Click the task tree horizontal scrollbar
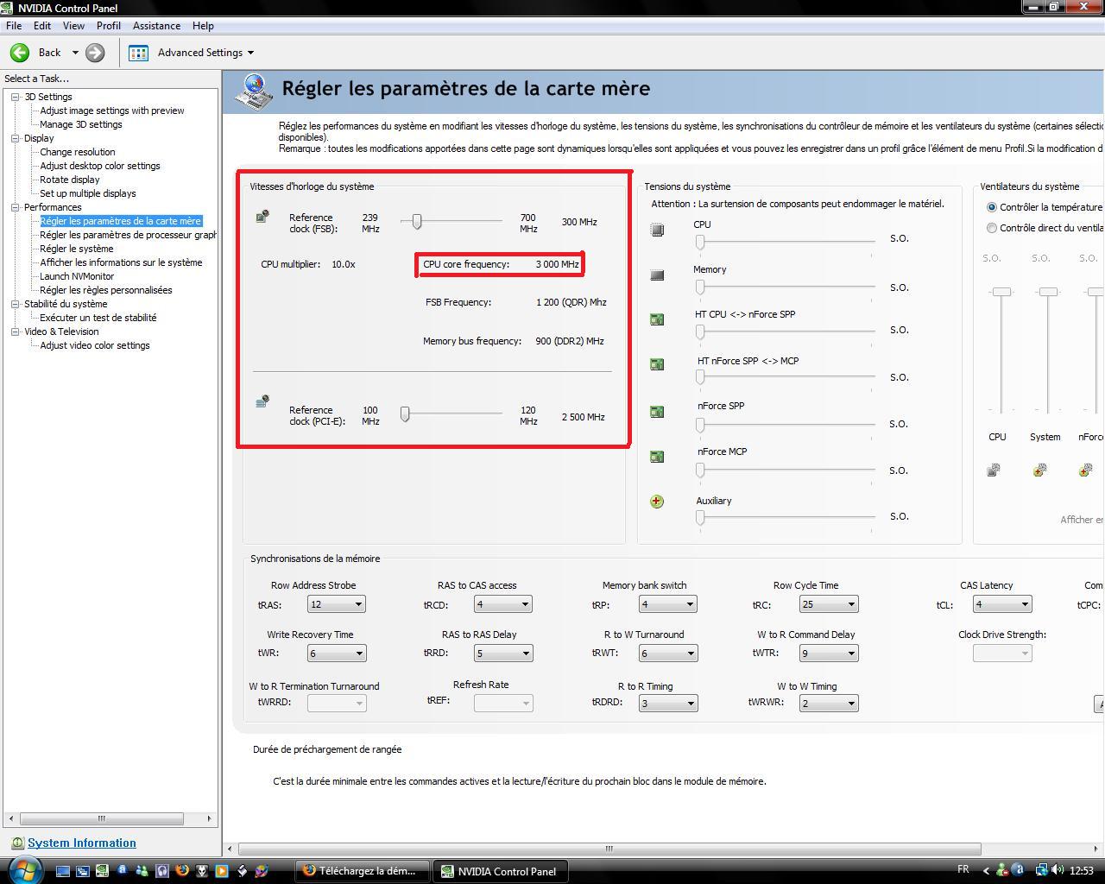The image size is (1105, 884). (x=102, y=818)
